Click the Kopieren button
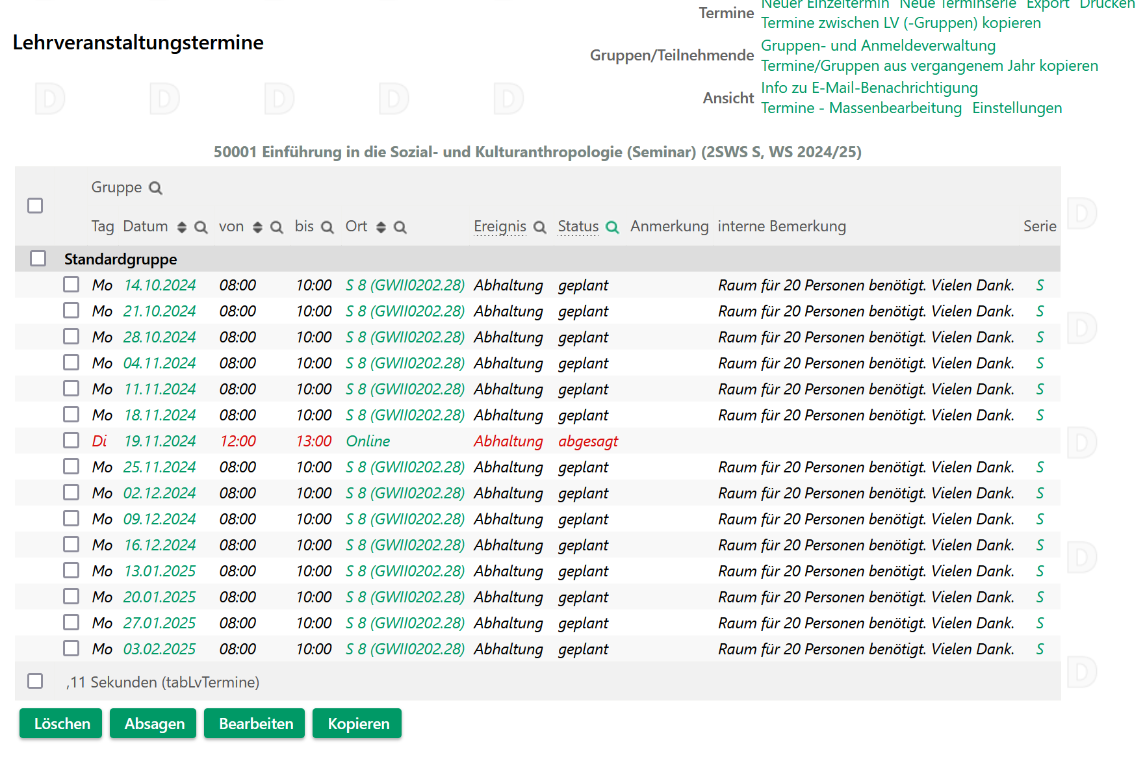 point(357,723)
